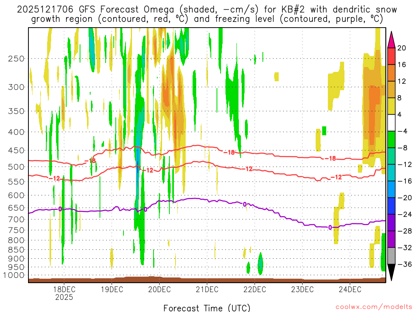This screenshot has width=416, height=312.
Task: Click the red swatch for 16 to 20
Action: 391,56
